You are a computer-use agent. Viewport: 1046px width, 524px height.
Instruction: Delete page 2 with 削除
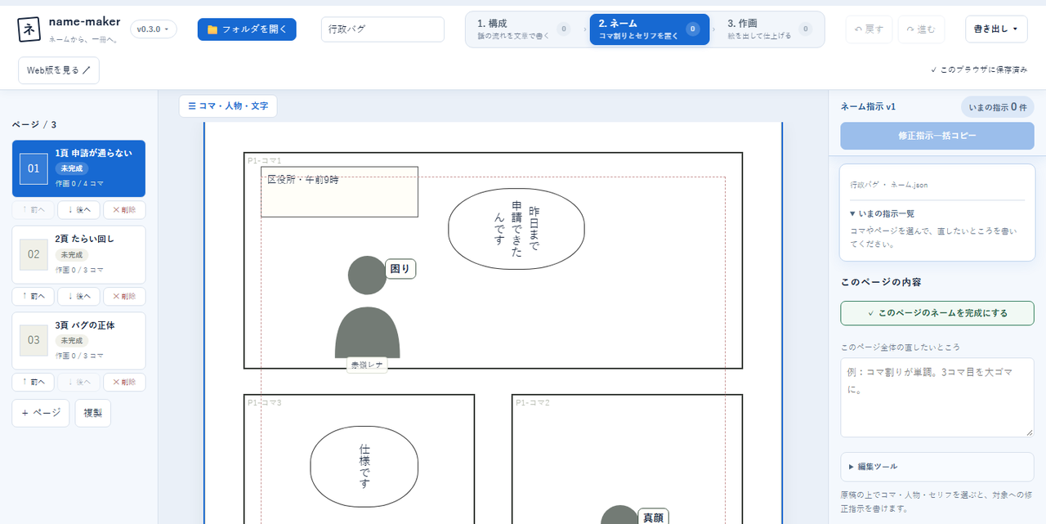pos(124,296)
